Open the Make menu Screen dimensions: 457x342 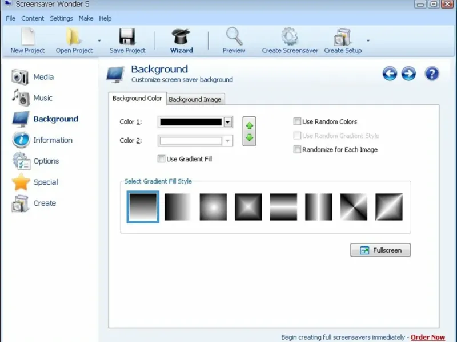coord(86,18)
